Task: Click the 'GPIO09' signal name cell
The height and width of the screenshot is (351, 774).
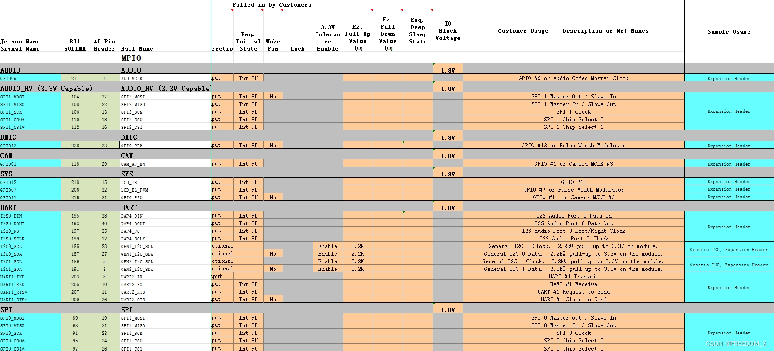Action: point(30,78)
